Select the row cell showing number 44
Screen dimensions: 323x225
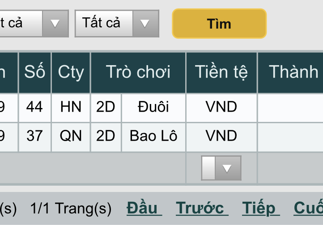(35, 107)
